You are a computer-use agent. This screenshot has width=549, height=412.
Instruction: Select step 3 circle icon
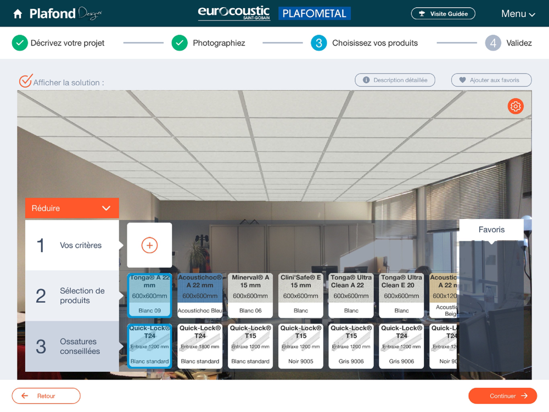(x=318, y=43)
